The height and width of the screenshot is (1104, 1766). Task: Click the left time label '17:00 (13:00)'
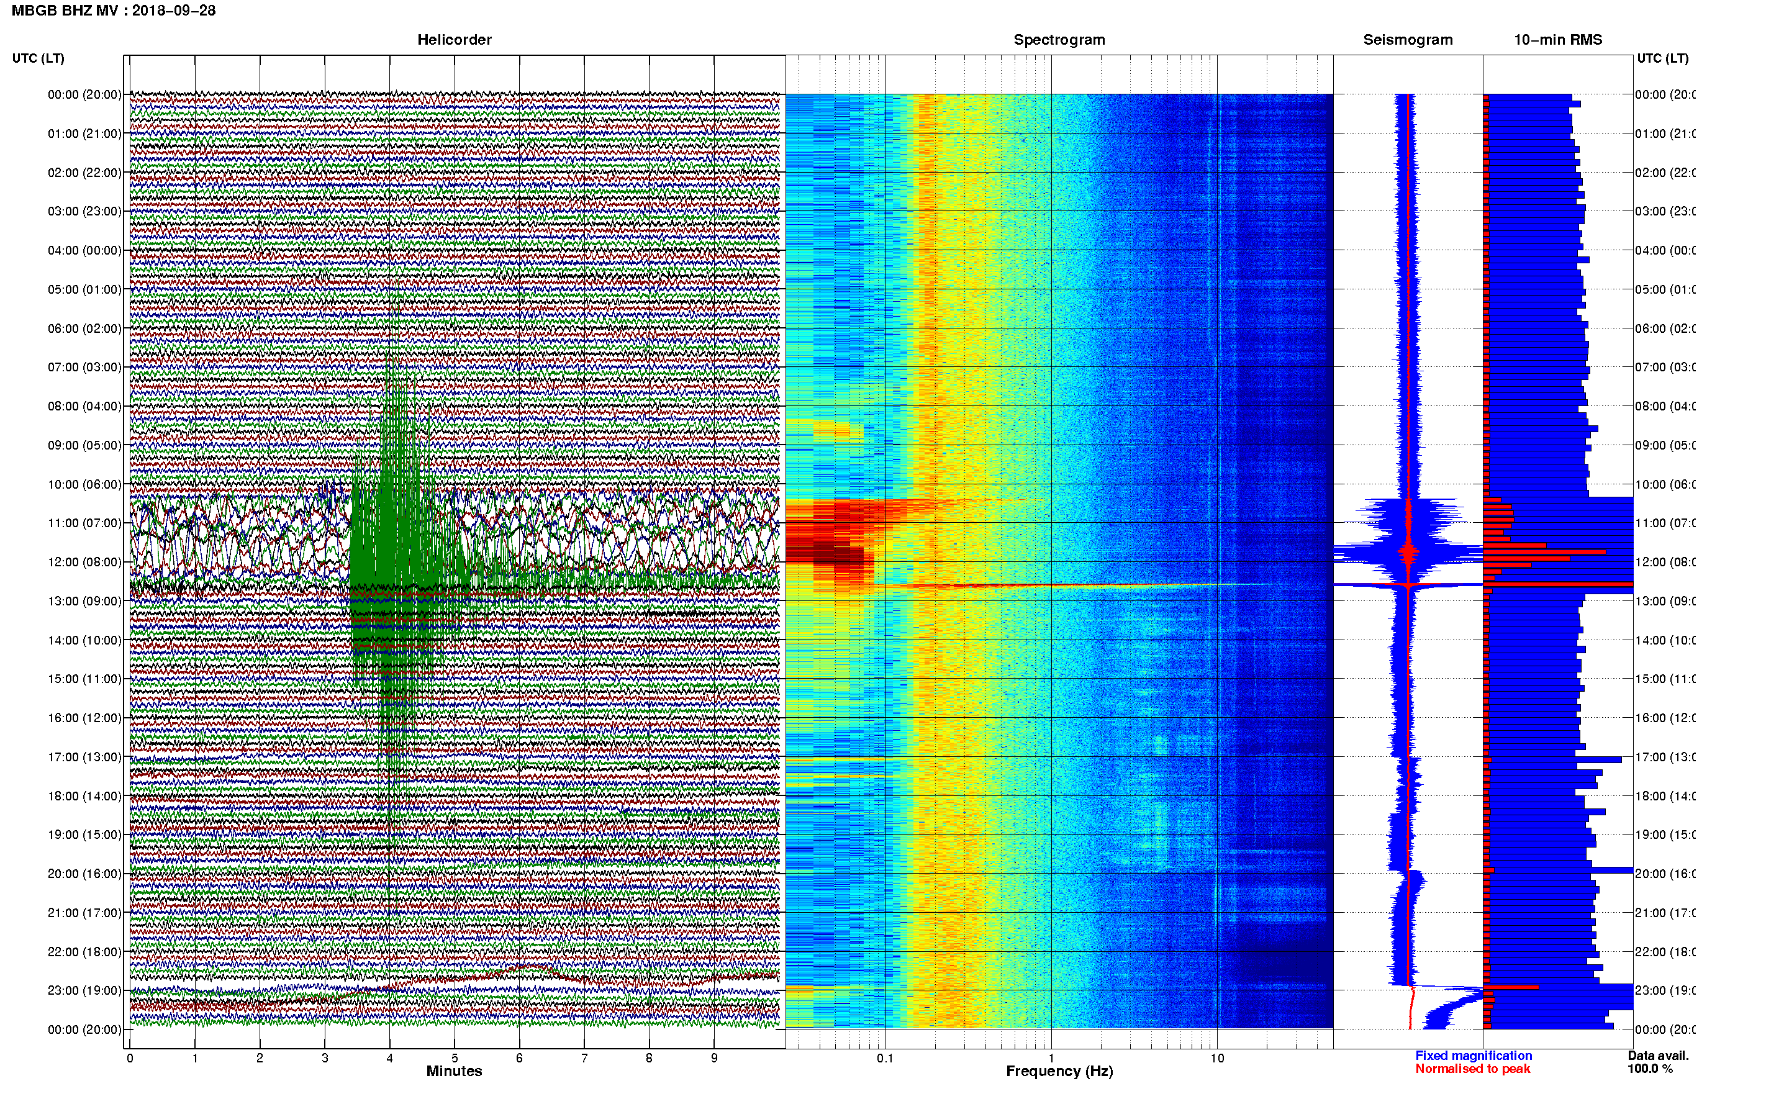coord(84,757)
